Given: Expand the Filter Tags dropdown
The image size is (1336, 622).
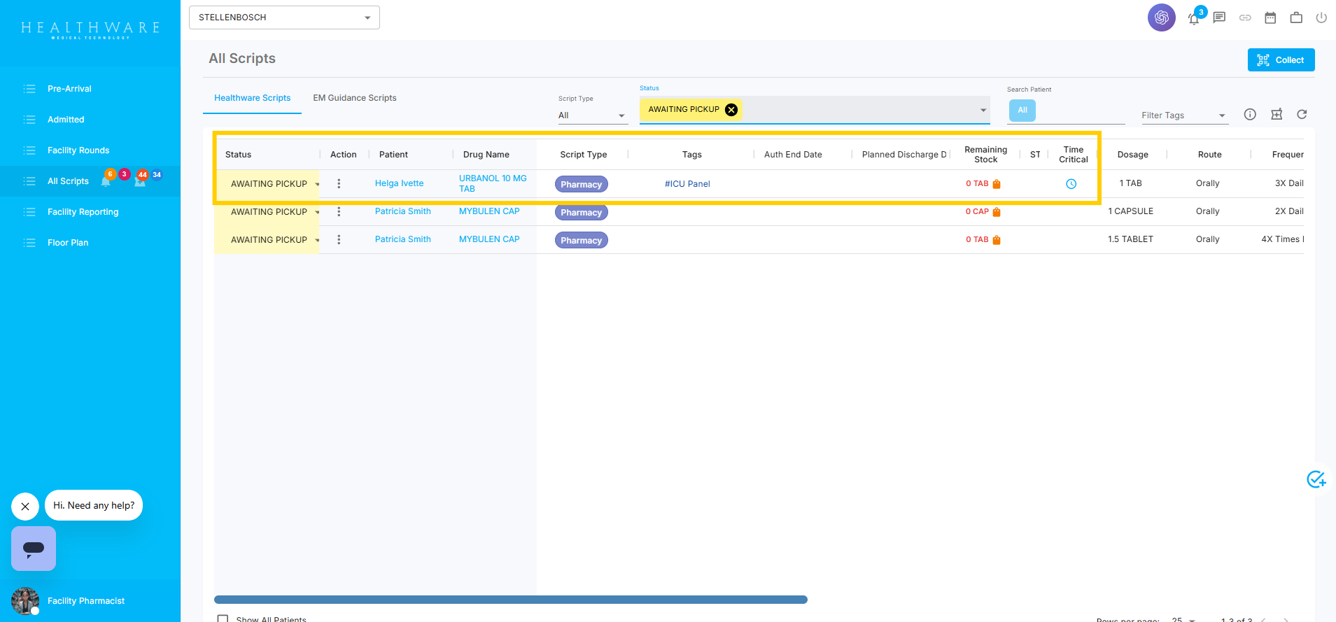Looking at the screenshot, I should pos(1184,115).
